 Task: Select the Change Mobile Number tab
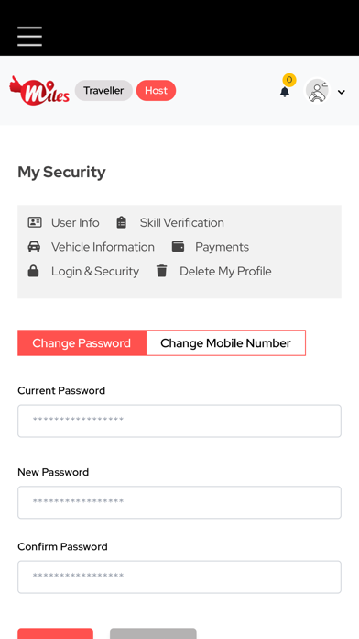click(225, 343)
